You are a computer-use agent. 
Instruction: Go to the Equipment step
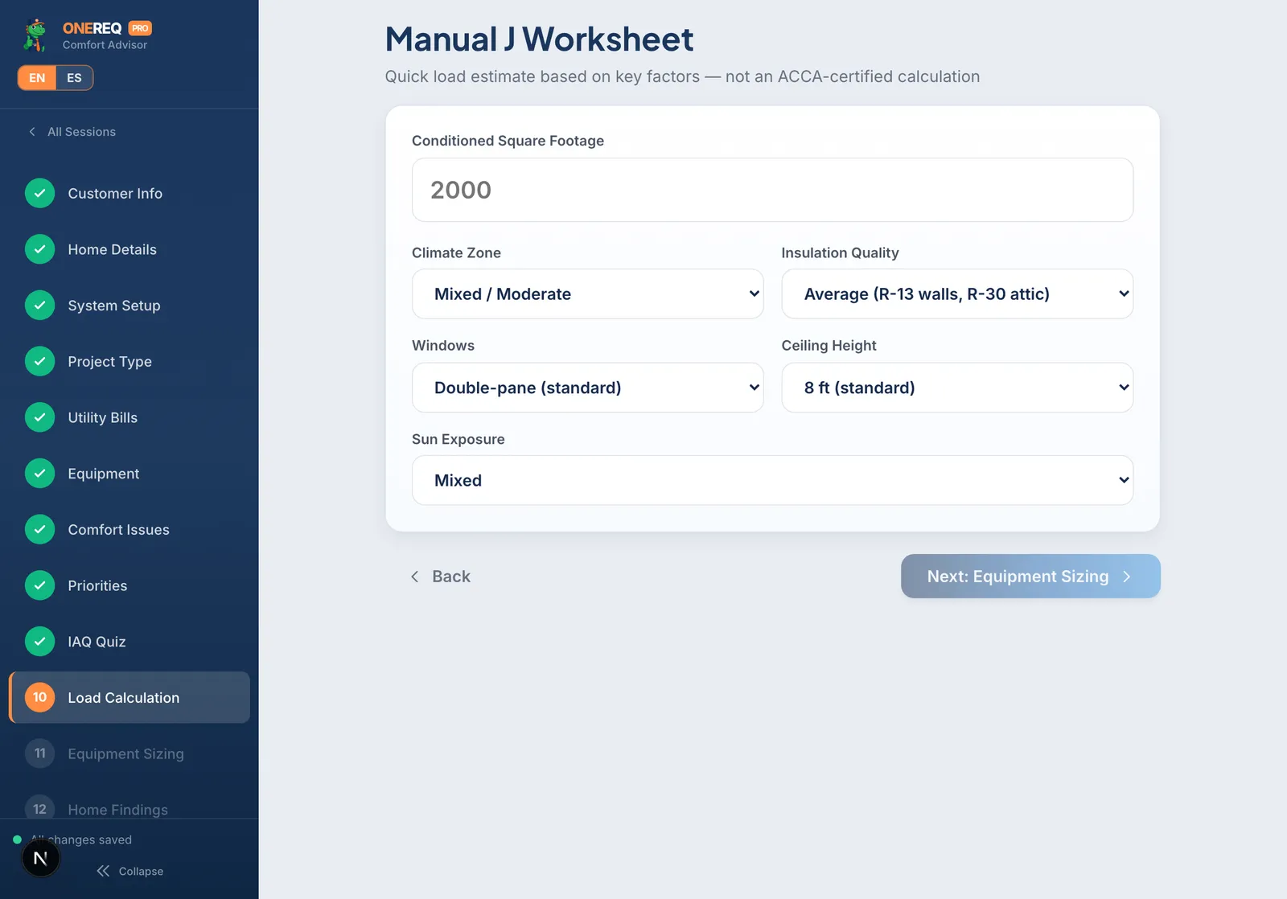tap(130, 474)
